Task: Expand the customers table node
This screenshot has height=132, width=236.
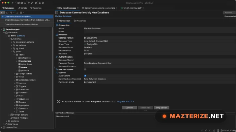Action: tap(17, 61)
